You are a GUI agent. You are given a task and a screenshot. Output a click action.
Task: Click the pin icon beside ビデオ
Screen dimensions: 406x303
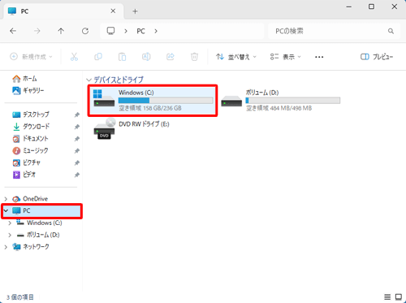tap(77, 175)
